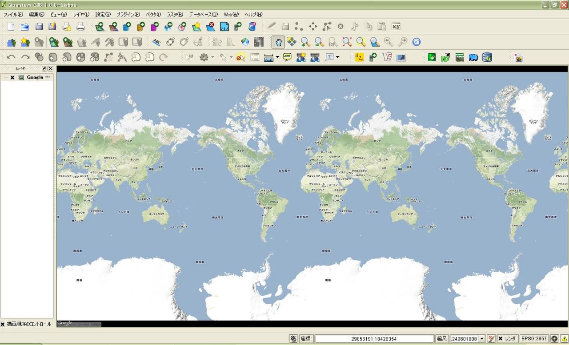Image resolution: width=569 pixels, height=345 pixels.
Task: Click the Map Tips speech bubble icon
Action: (x=287, y=57)
